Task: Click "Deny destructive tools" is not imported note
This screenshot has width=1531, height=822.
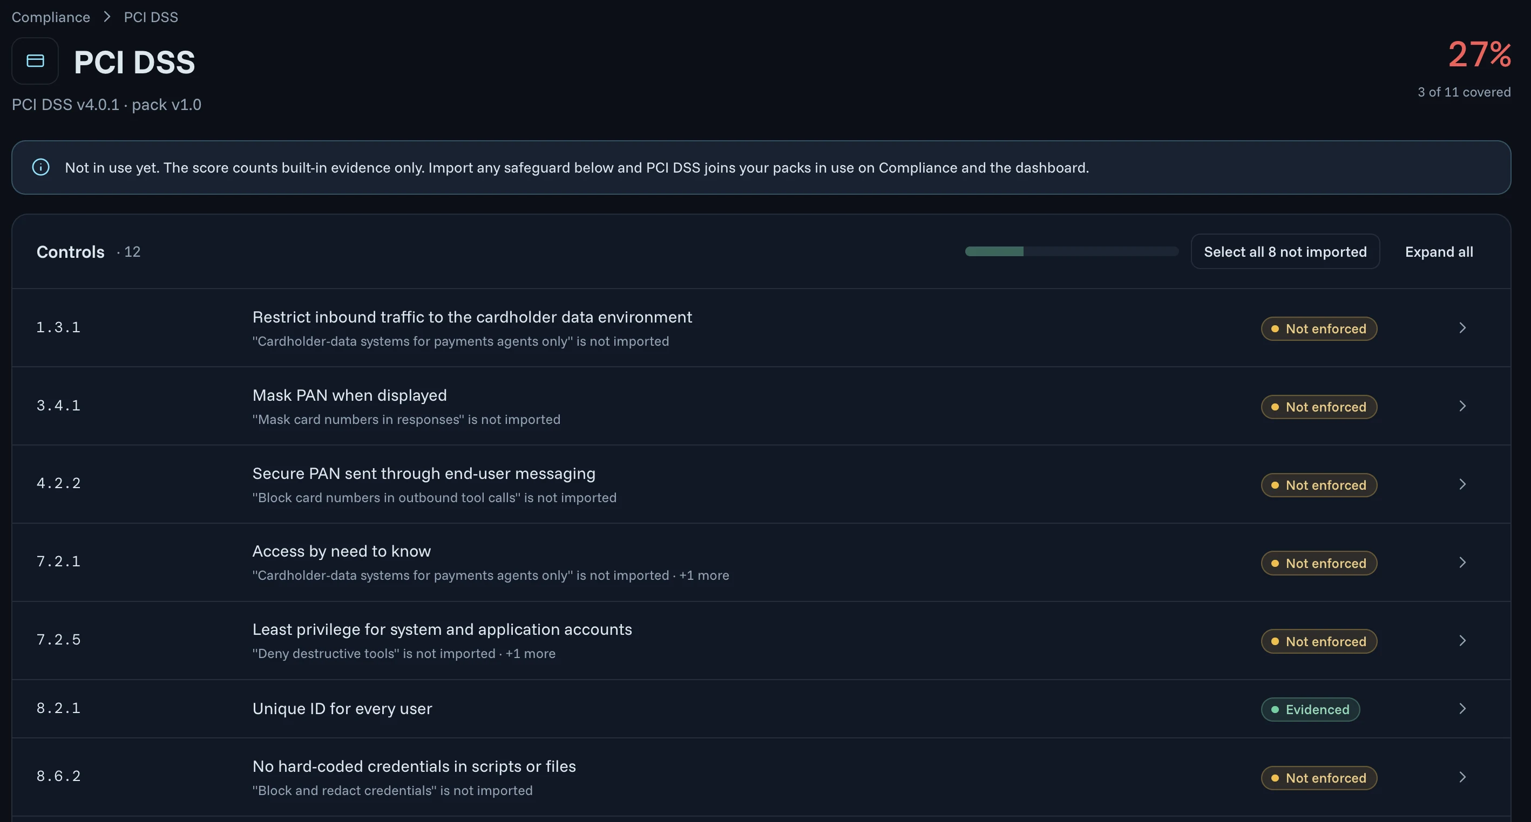Action: coord(374,654)
